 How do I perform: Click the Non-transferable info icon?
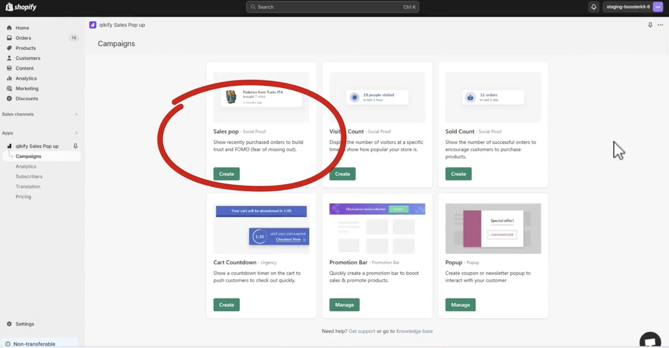coord(8,344)
